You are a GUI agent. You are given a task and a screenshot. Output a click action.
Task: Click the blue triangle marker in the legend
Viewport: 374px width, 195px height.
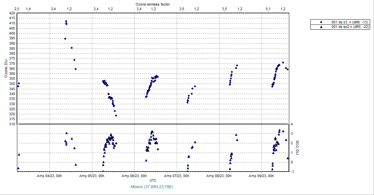321,27
